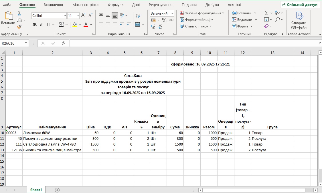Open the Вставлення ribbon tab

click(53, 5)
